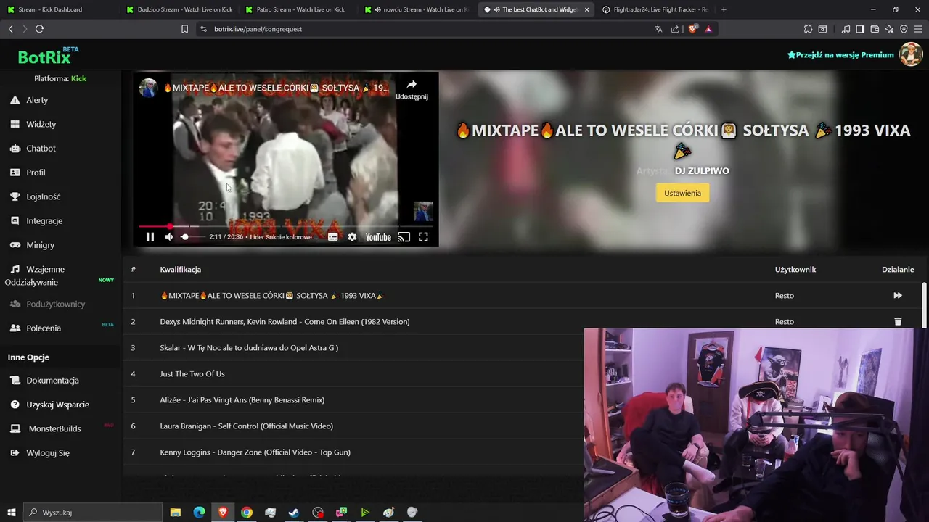The width and height of the screenshot is (929, 522).
Task: Click the YouTube video progress bar
Action: click(286, 226)
